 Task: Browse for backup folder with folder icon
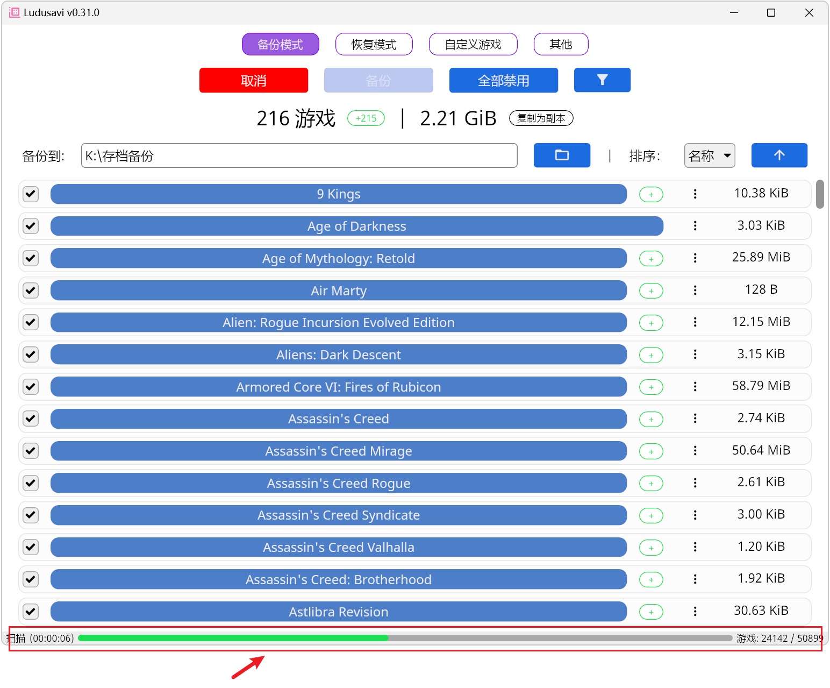pyautogui.click(x=562, y=155)
